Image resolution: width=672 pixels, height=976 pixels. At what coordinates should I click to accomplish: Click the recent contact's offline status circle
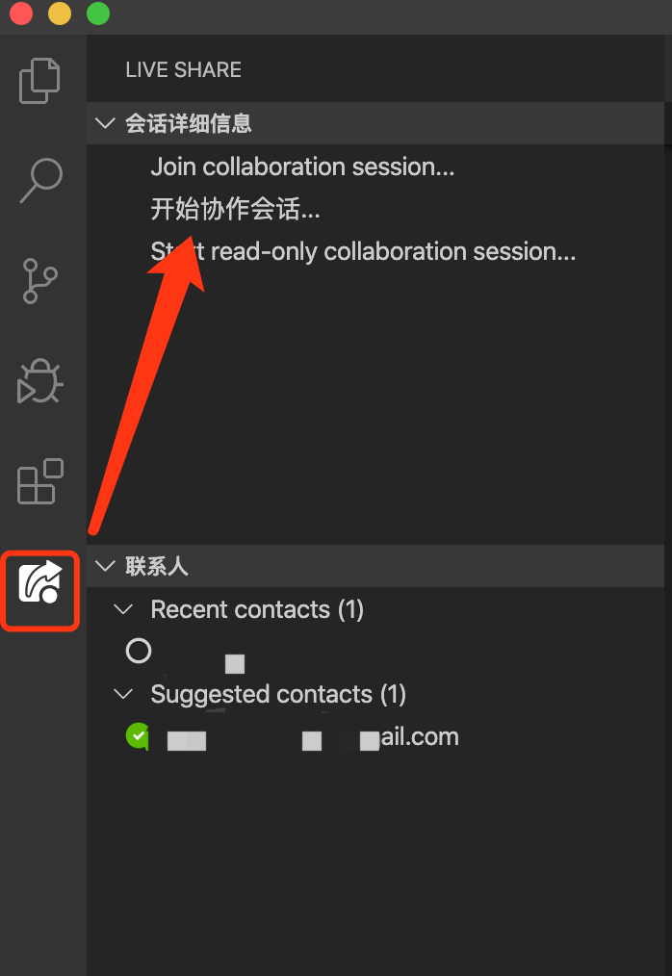139,652
